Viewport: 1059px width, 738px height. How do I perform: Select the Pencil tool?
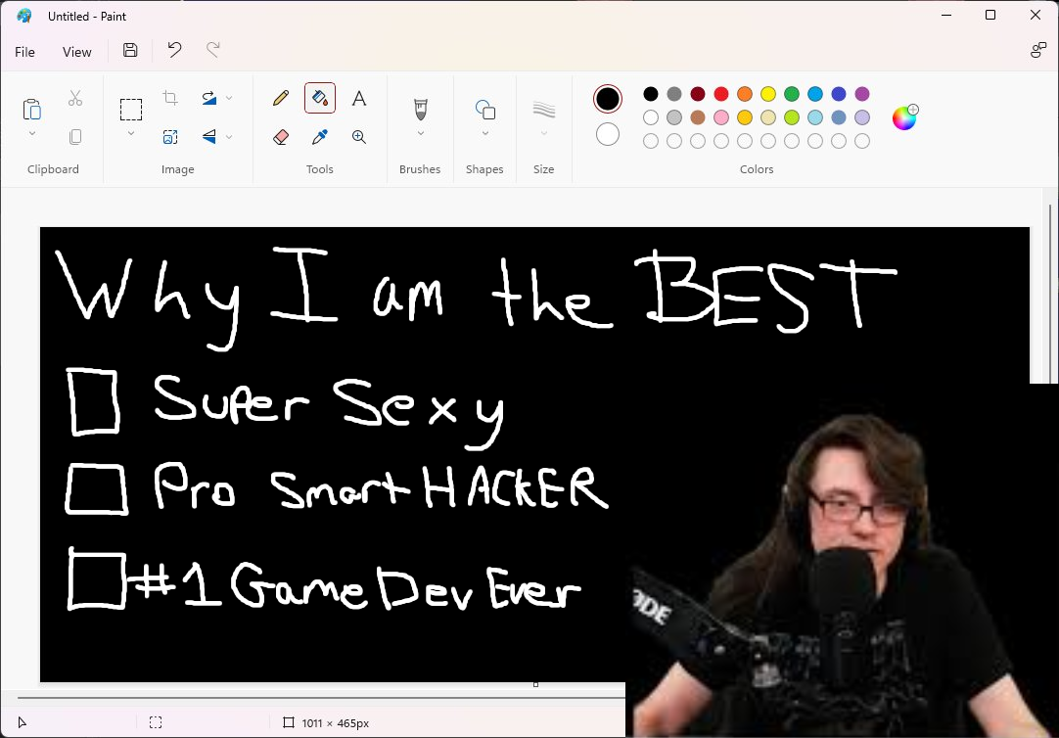(281, 99)
